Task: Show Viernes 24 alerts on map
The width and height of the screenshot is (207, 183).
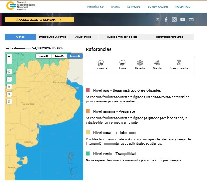Action: pos(43,56)
